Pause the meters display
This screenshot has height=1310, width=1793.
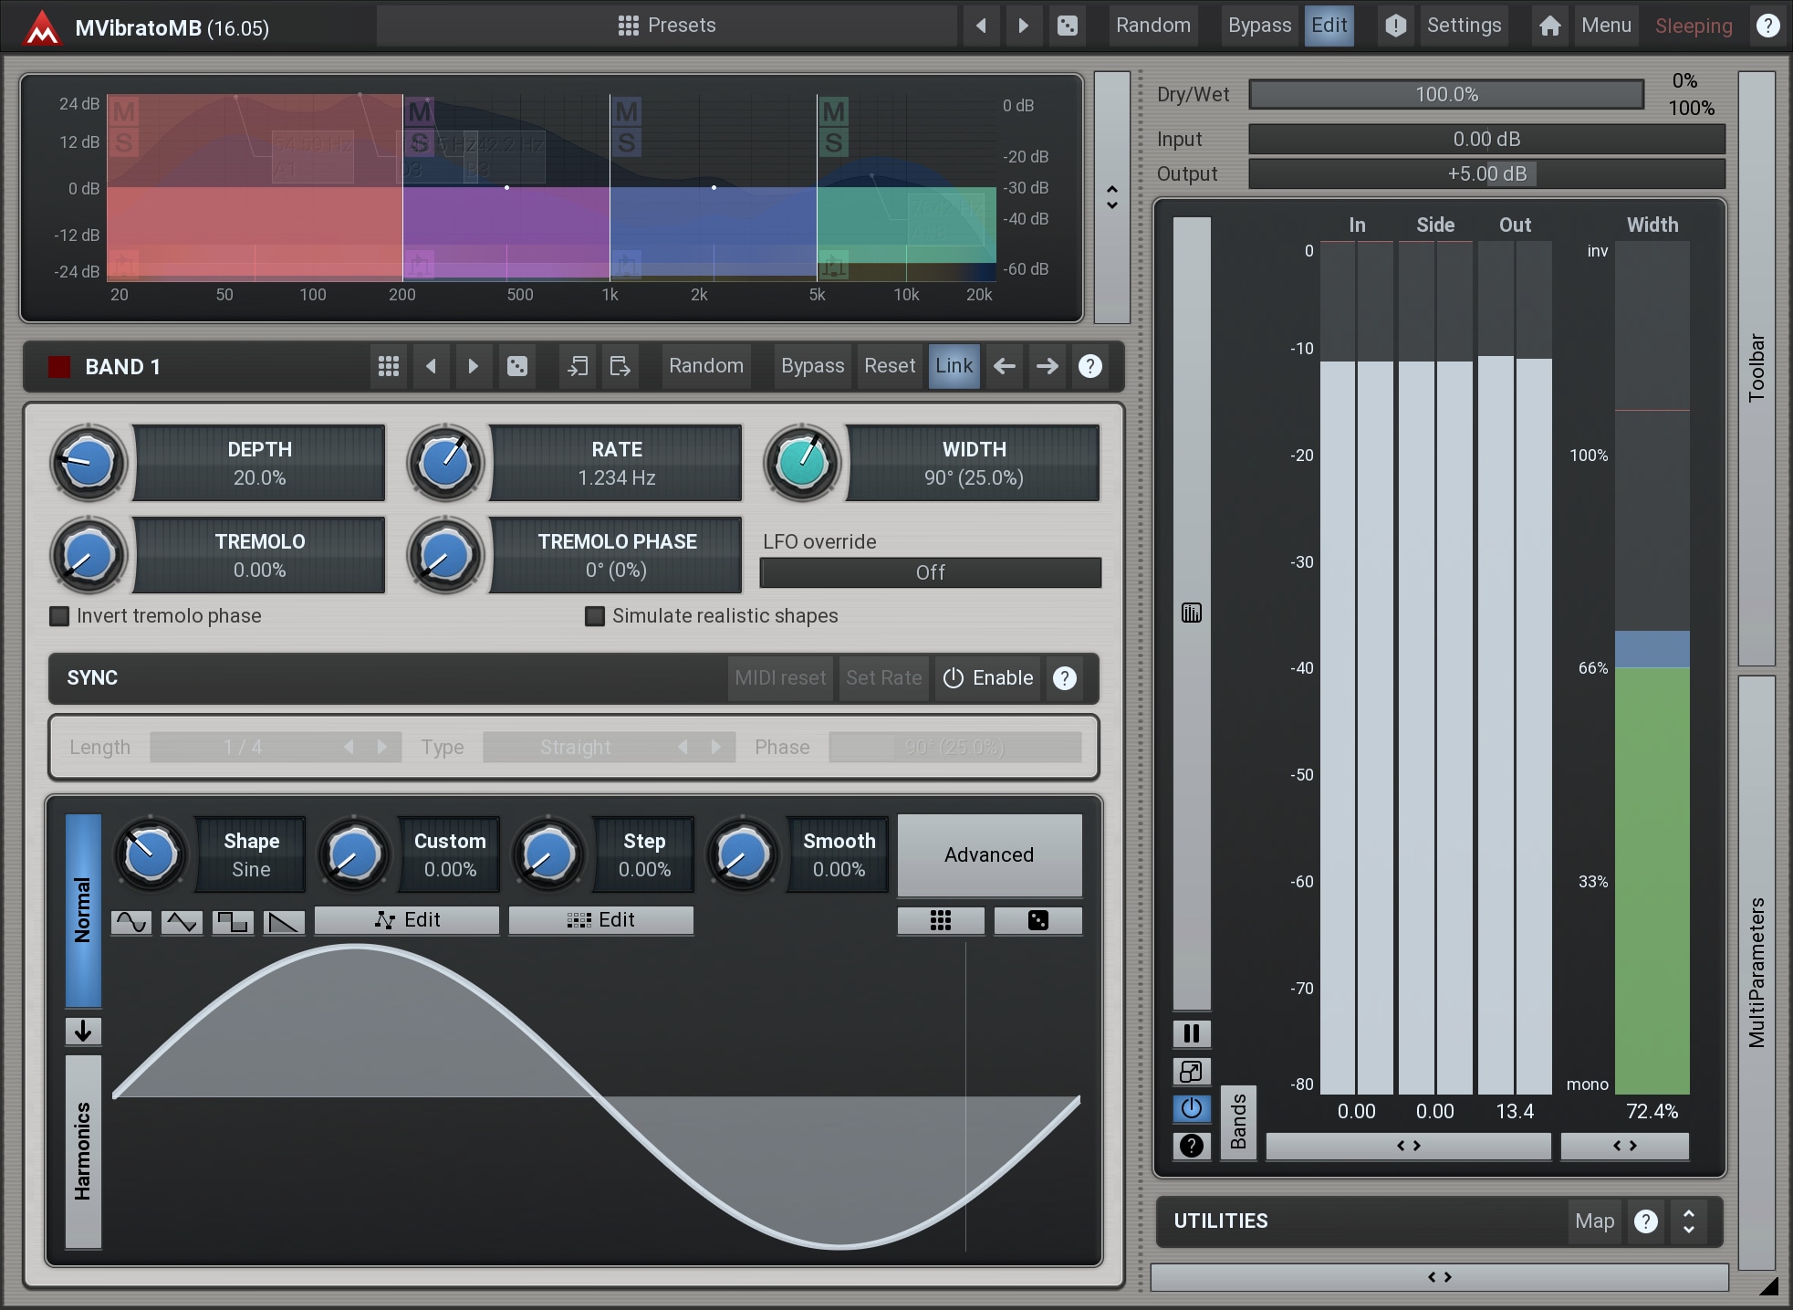1191,1033
